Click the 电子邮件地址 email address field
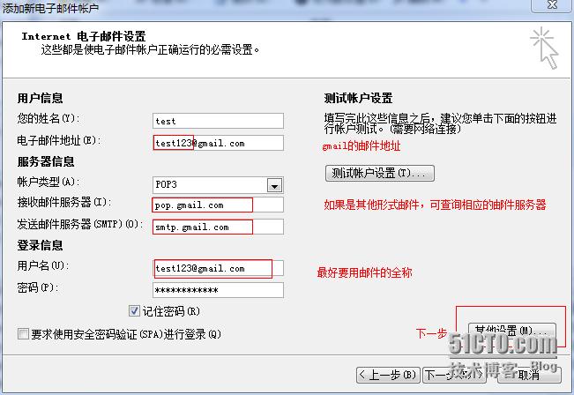The image size is (574, 395). click(218, 143)
